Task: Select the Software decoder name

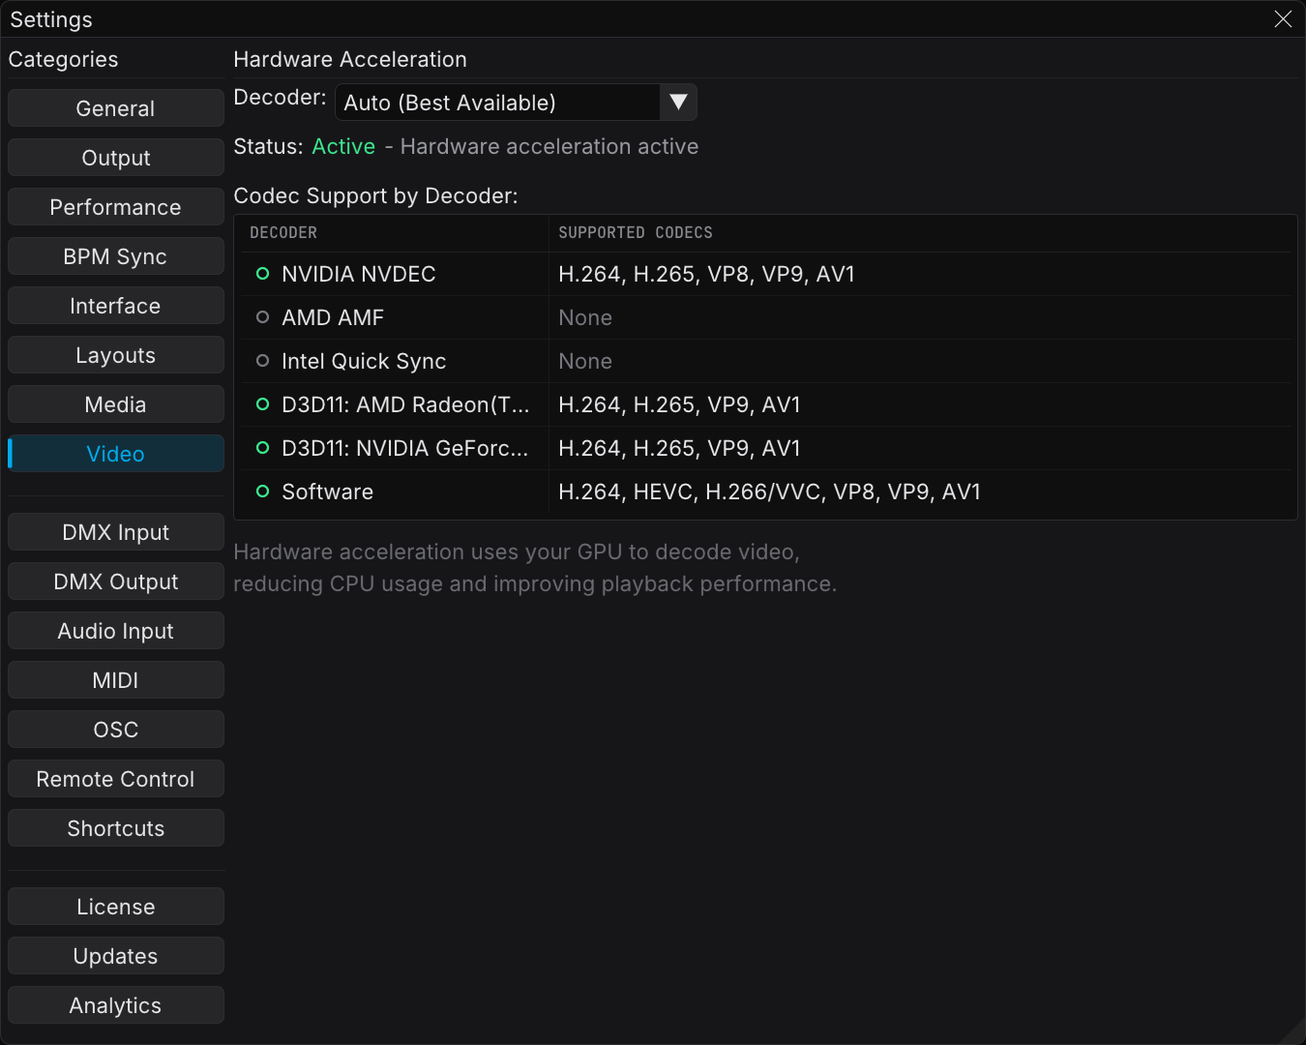Action: 328,492
